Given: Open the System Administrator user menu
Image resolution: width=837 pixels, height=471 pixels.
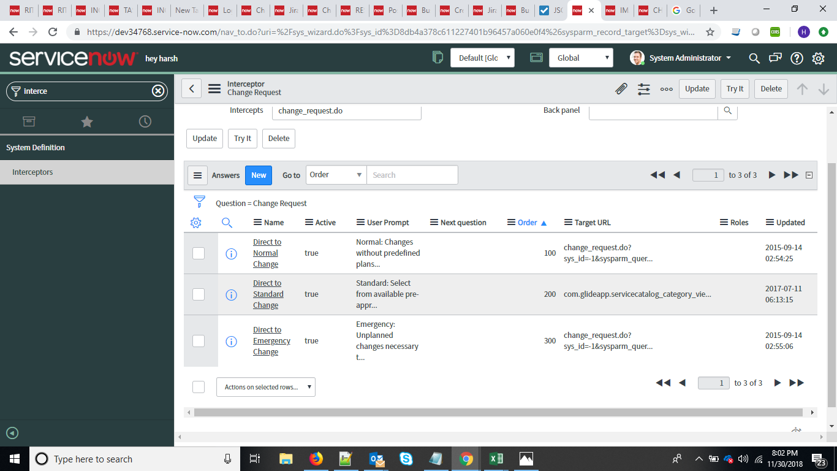Looking at the screenshot, I should 680,58.
